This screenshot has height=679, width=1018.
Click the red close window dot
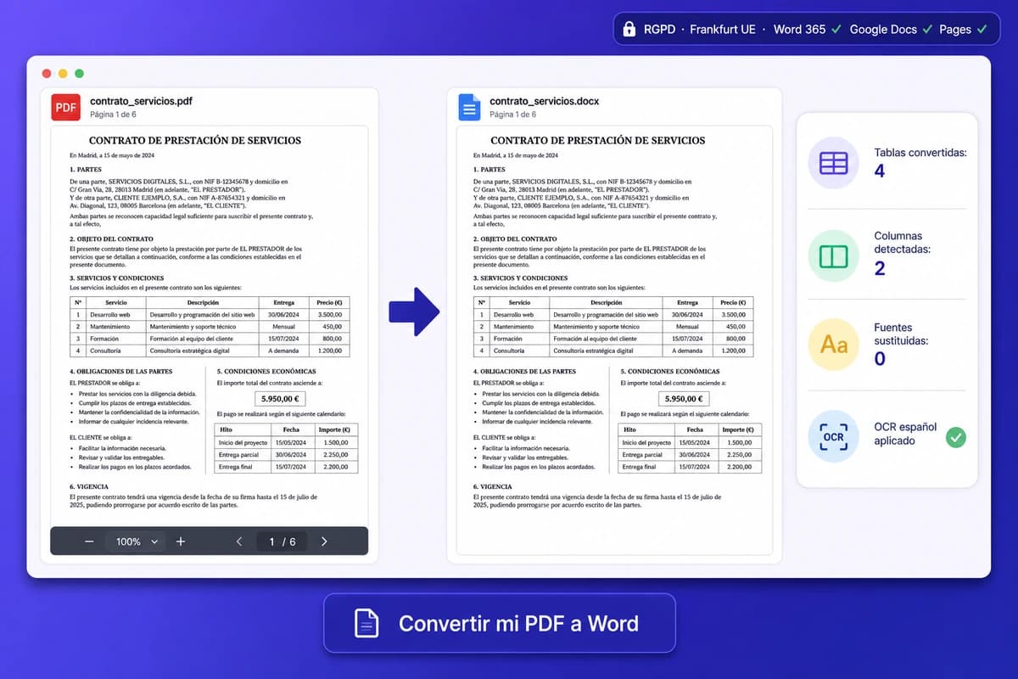tap(48, 74)
